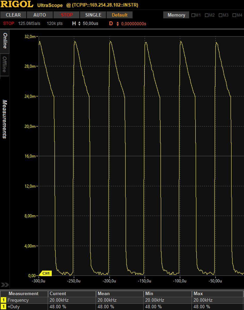Click the red STOP status indicator
This screenshot has width=244, height=310.
[9, 24]
